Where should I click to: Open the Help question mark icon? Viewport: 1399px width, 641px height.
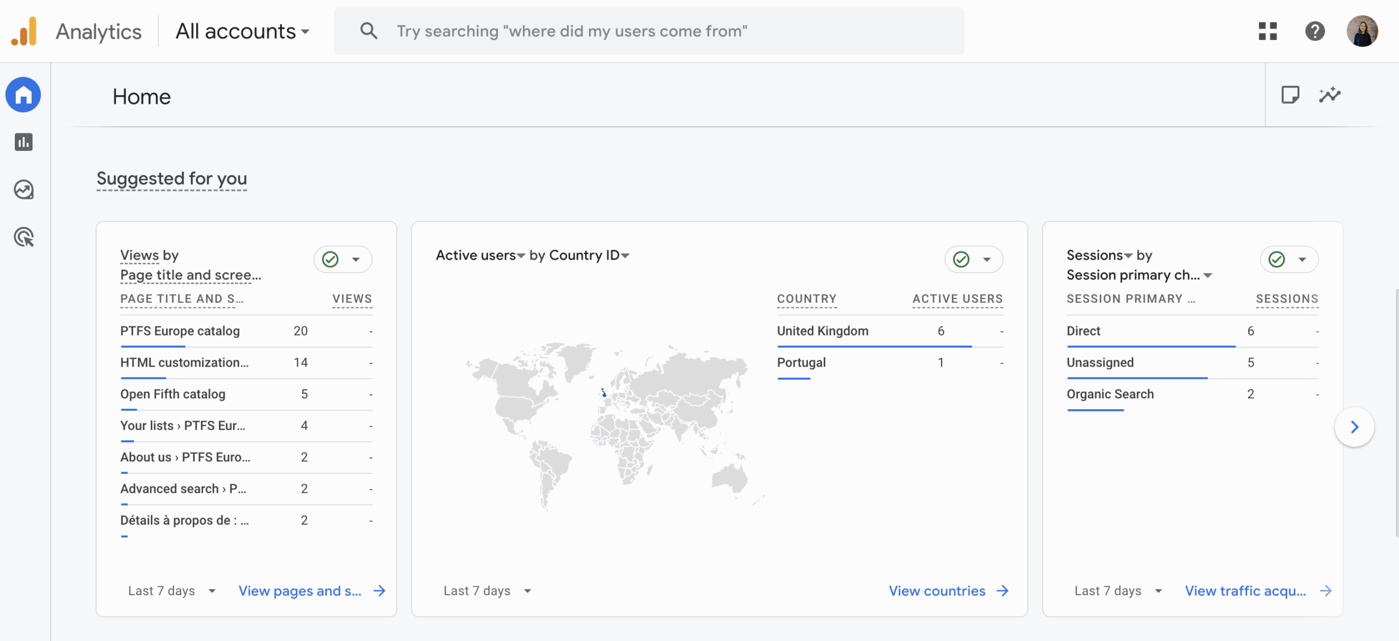click(x=1315, y=31)
